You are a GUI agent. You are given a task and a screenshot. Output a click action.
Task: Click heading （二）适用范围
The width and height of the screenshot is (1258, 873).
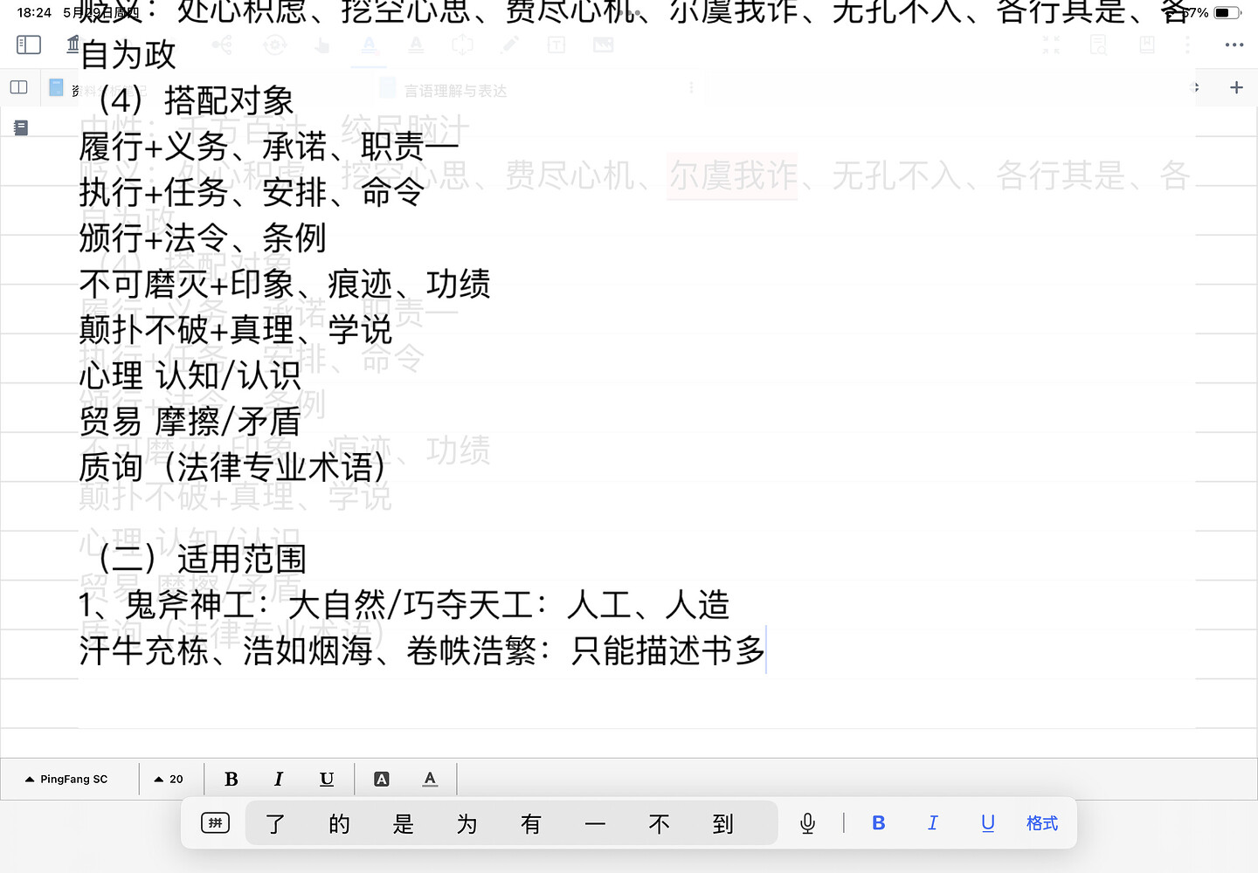pos(201,559)
